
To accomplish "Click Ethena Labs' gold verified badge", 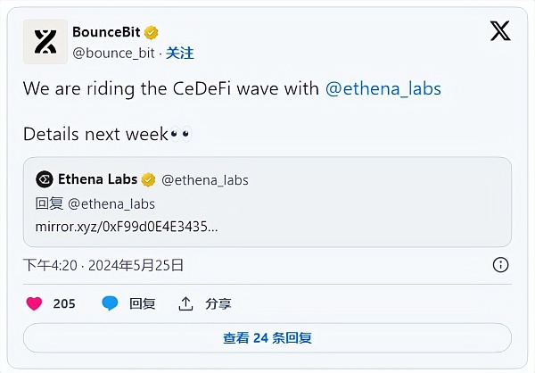I will click(148, 179).
